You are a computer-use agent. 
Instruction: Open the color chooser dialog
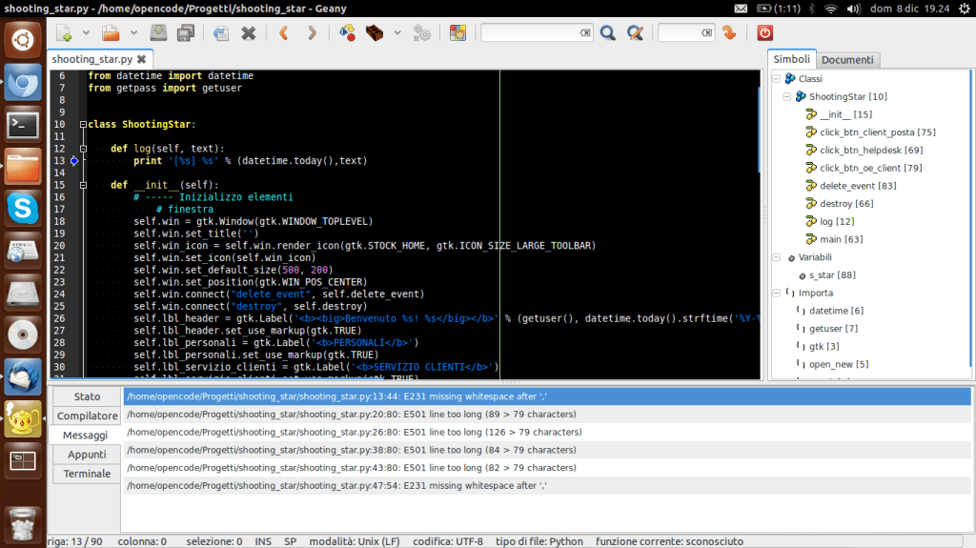457,33
